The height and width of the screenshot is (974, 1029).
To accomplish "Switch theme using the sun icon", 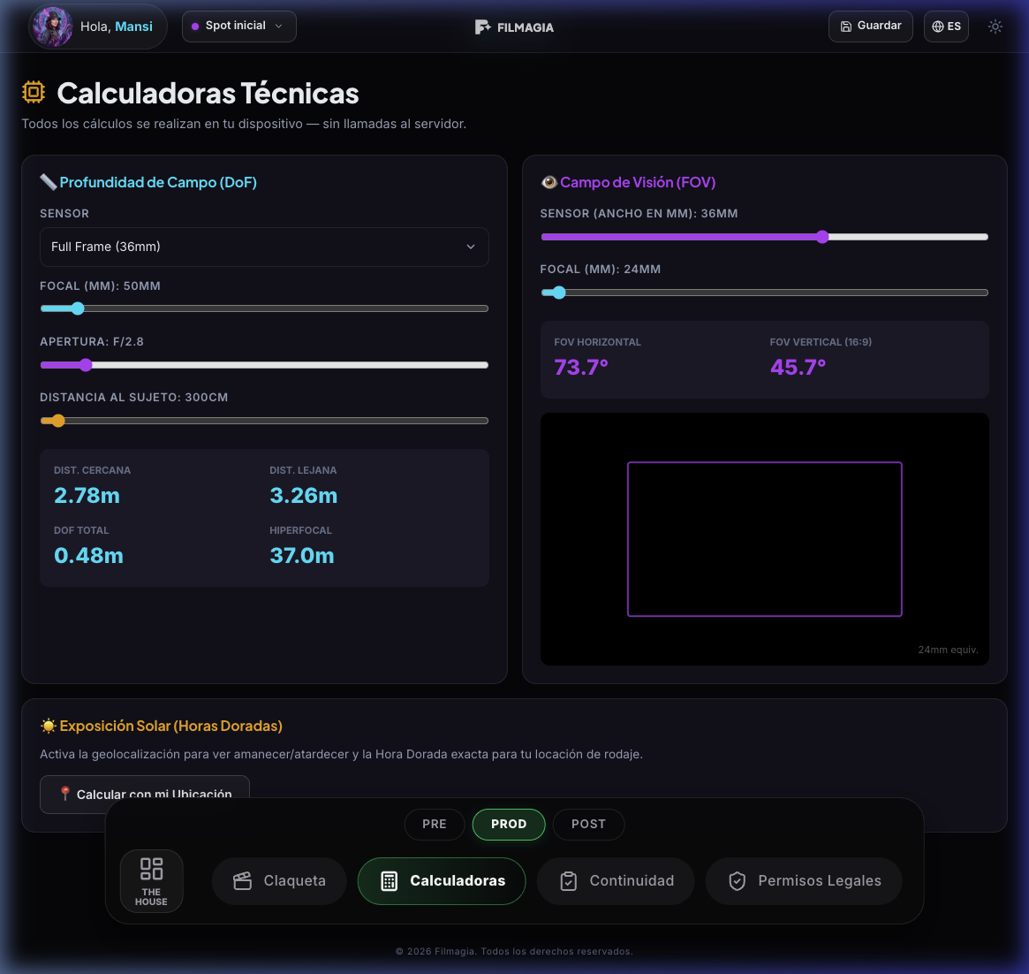I will [995, 27].
